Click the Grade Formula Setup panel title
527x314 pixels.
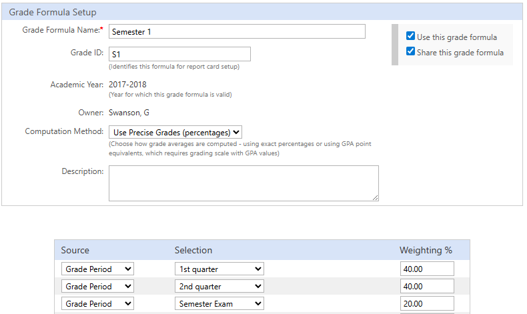pyautogui.click(x=53, y=13)
